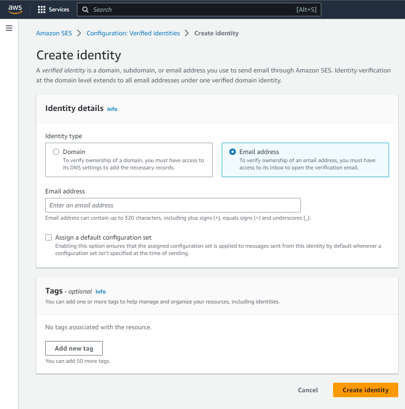This screenshot has height=409, width=405.
Task: Open Configuration: Verified identities breadcrumb
Action: pos(133,33)
